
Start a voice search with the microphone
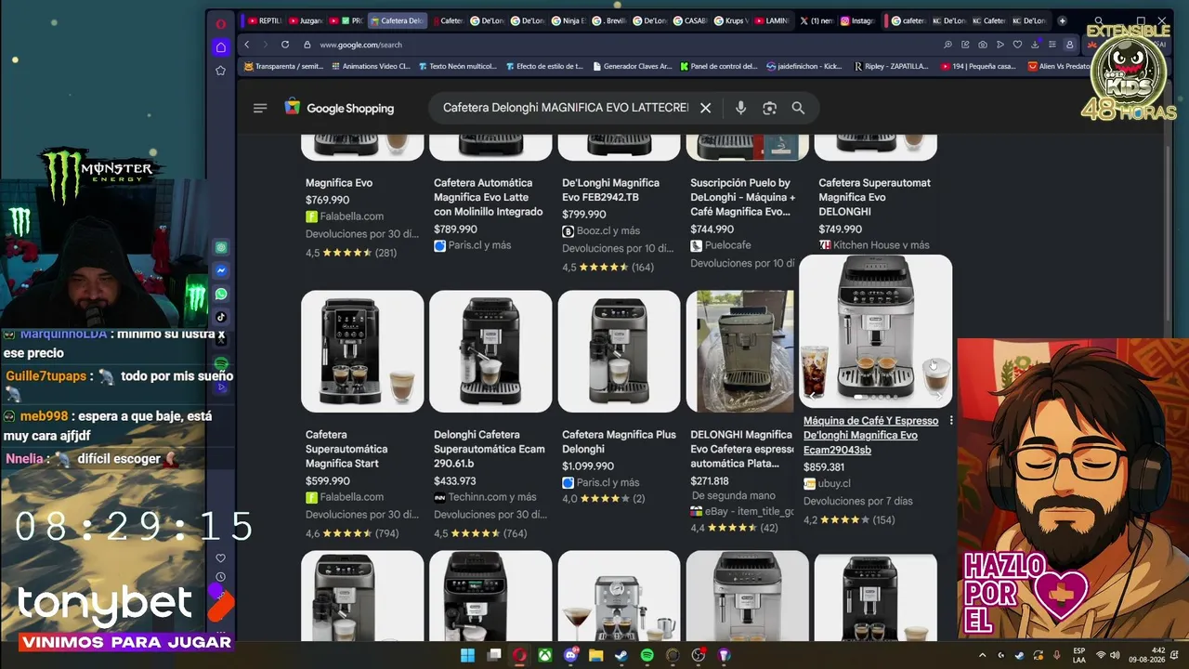740,108
